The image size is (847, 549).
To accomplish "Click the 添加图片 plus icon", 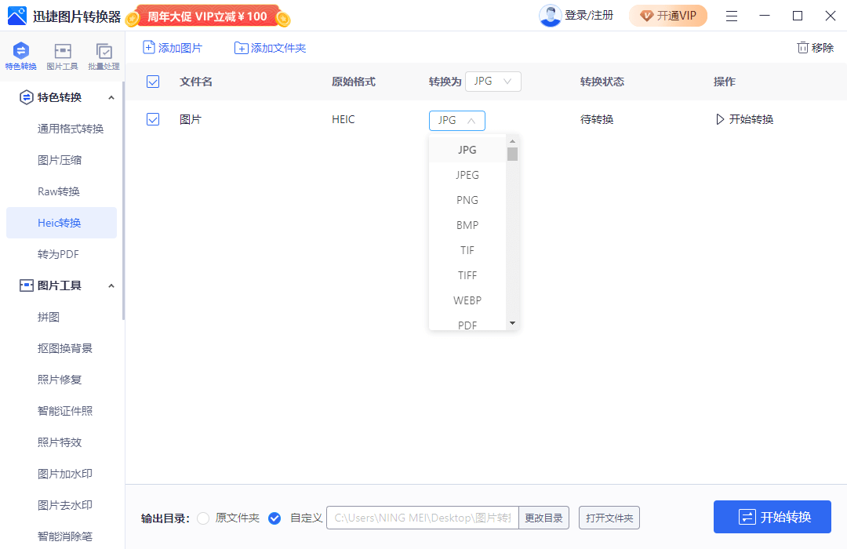I will coord(148,48).
